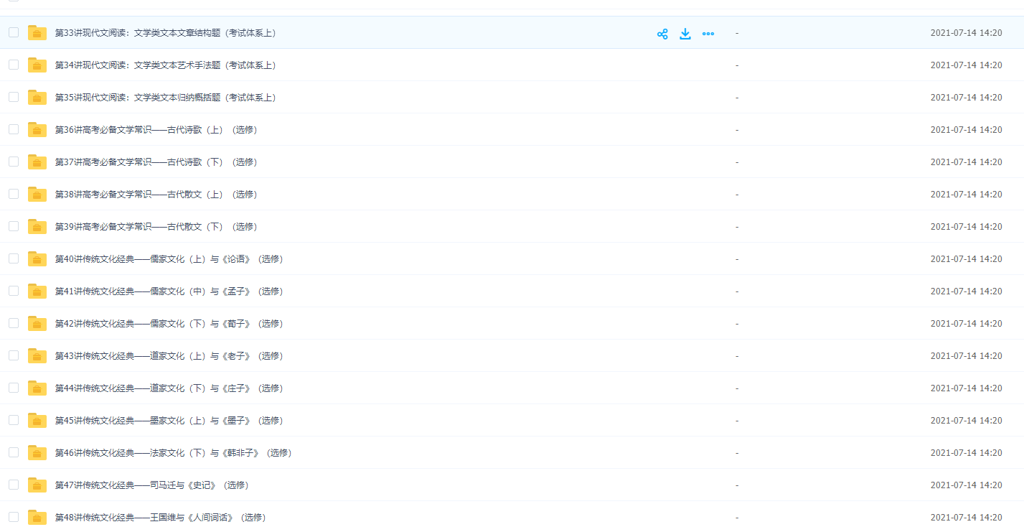1024x532 pixels.
Task: Tick the checkbox for 第33讲 文章结构题
Action: coord(14,32)
